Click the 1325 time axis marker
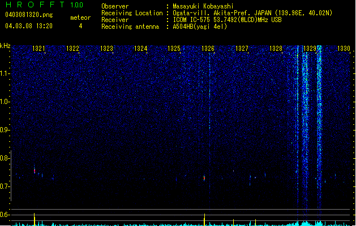 174,48
